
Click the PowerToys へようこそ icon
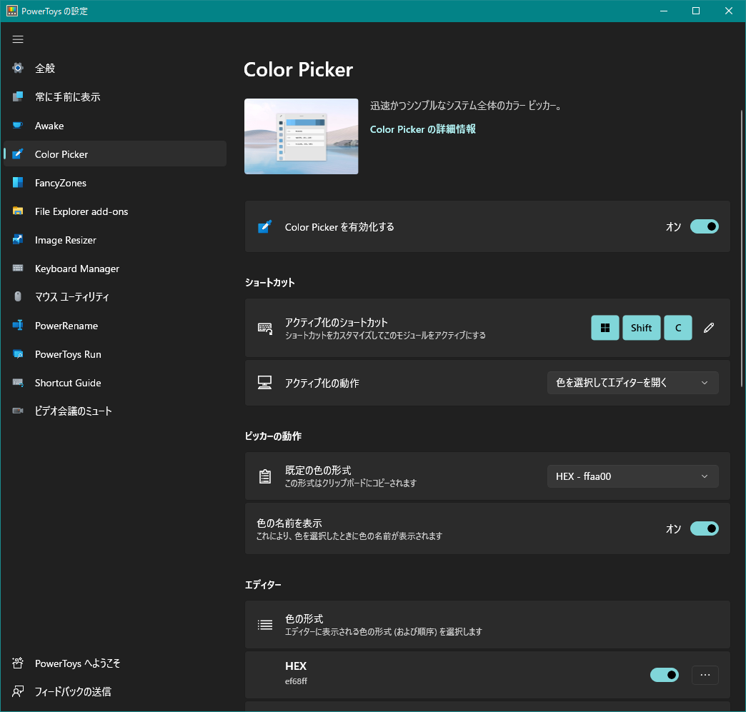(18, 663)
